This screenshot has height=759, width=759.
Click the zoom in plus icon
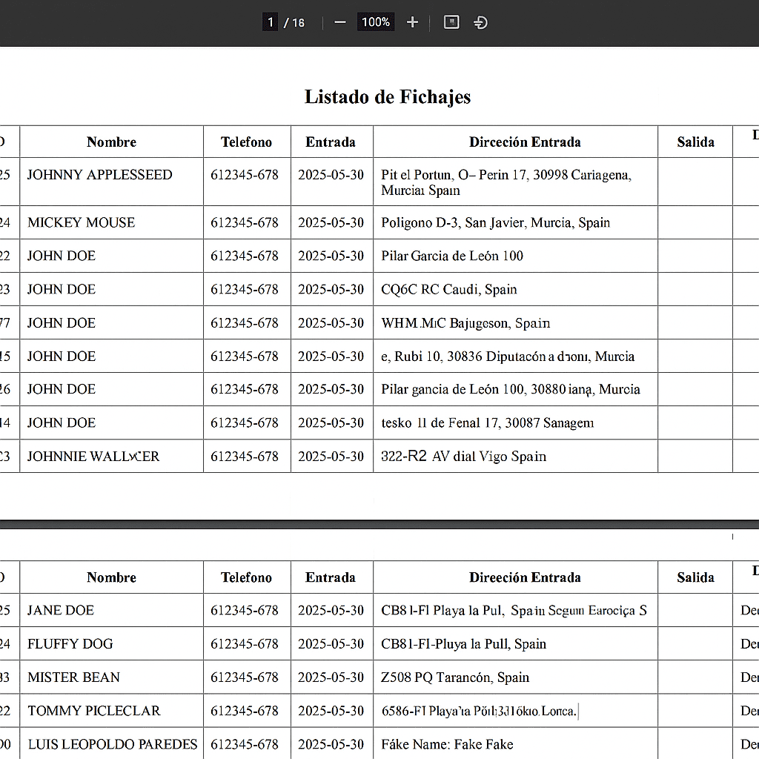point(413,22)
